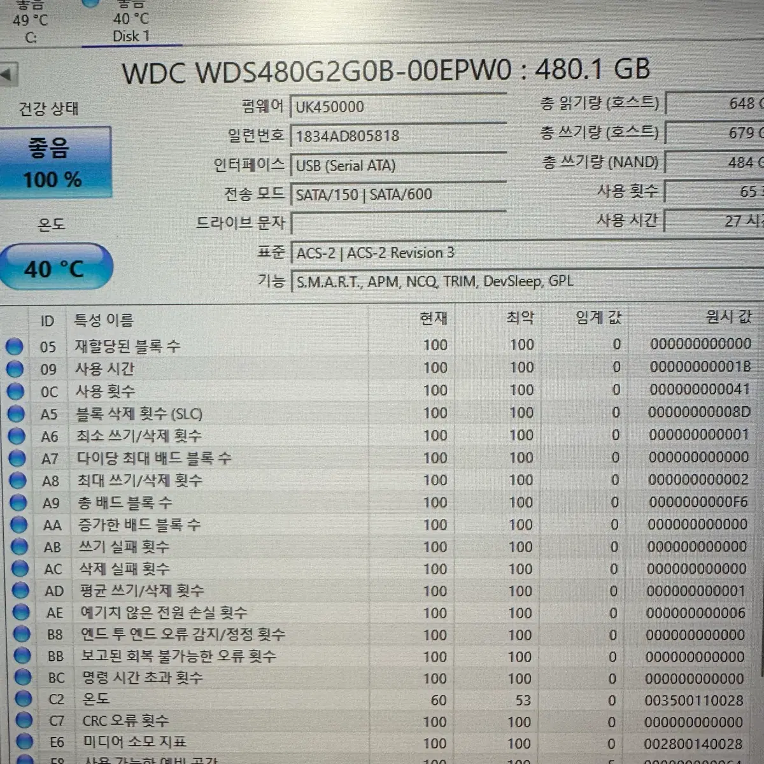The height and width of the screenshot is (764, 764).
Task: Click status circle for A9 총 배드 블록 수
Action: tap(18, 503)
